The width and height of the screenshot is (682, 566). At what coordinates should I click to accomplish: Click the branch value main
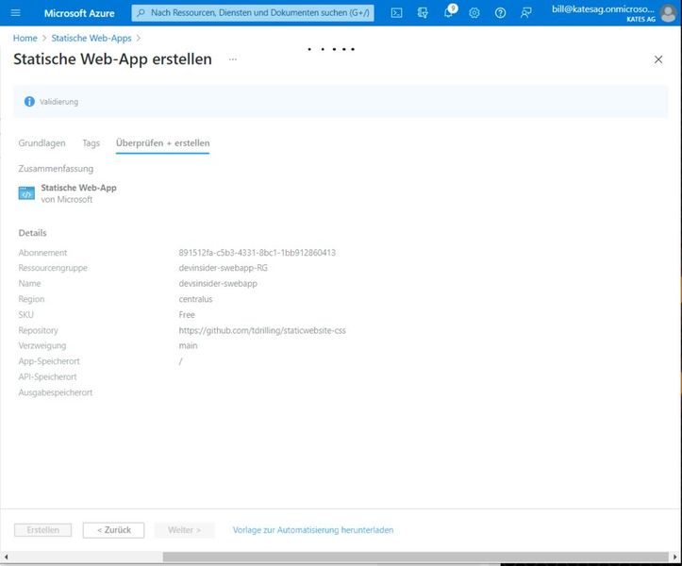coord(188,345)
